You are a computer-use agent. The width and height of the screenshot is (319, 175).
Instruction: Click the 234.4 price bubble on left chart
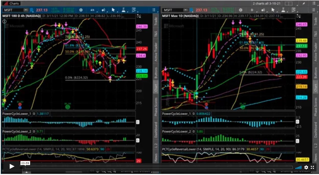tap(141, 56)
